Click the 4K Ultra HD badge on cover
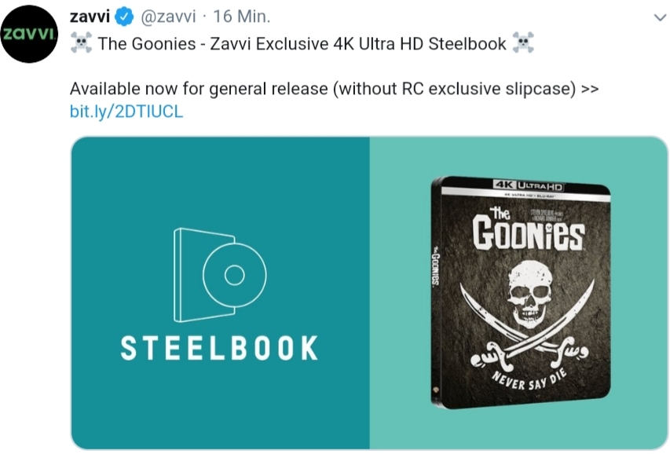 tap(528, 186)
